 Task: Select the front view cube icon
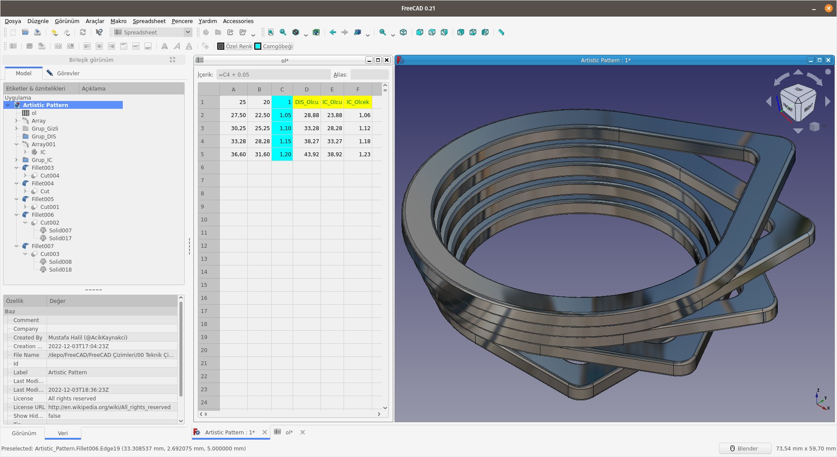[420, 32]
